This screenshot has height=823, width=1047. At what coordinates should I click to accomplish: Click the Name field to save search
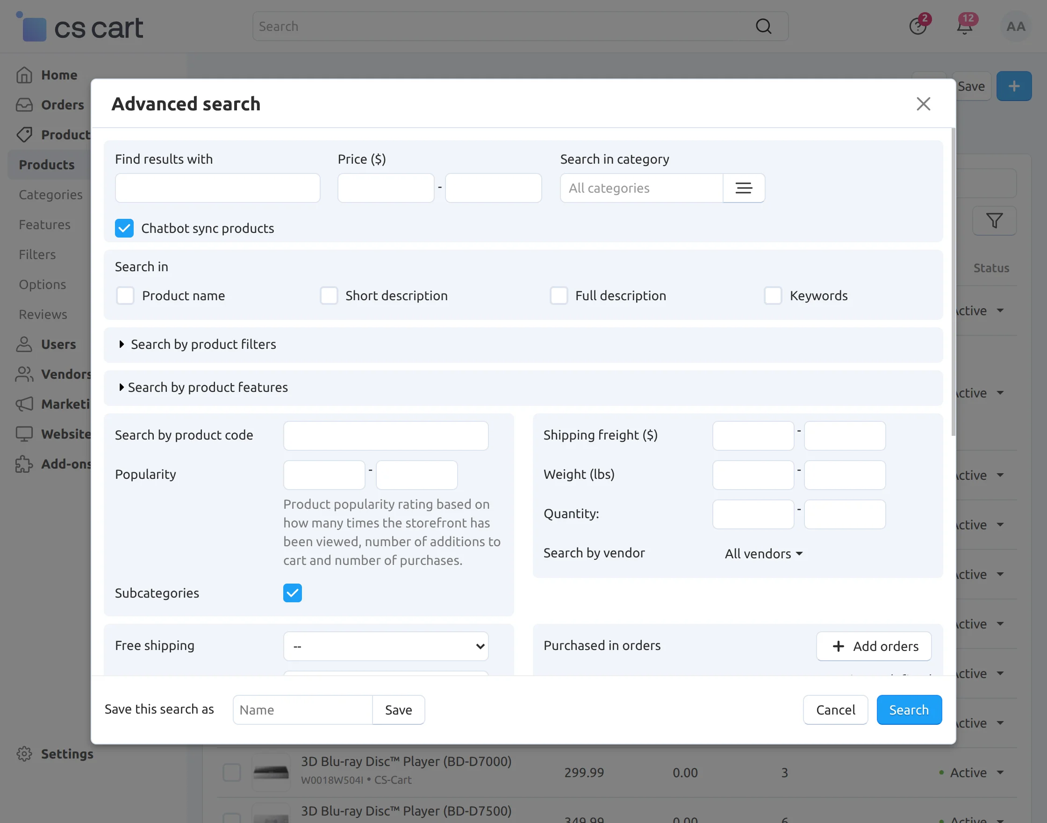(301, 709)
